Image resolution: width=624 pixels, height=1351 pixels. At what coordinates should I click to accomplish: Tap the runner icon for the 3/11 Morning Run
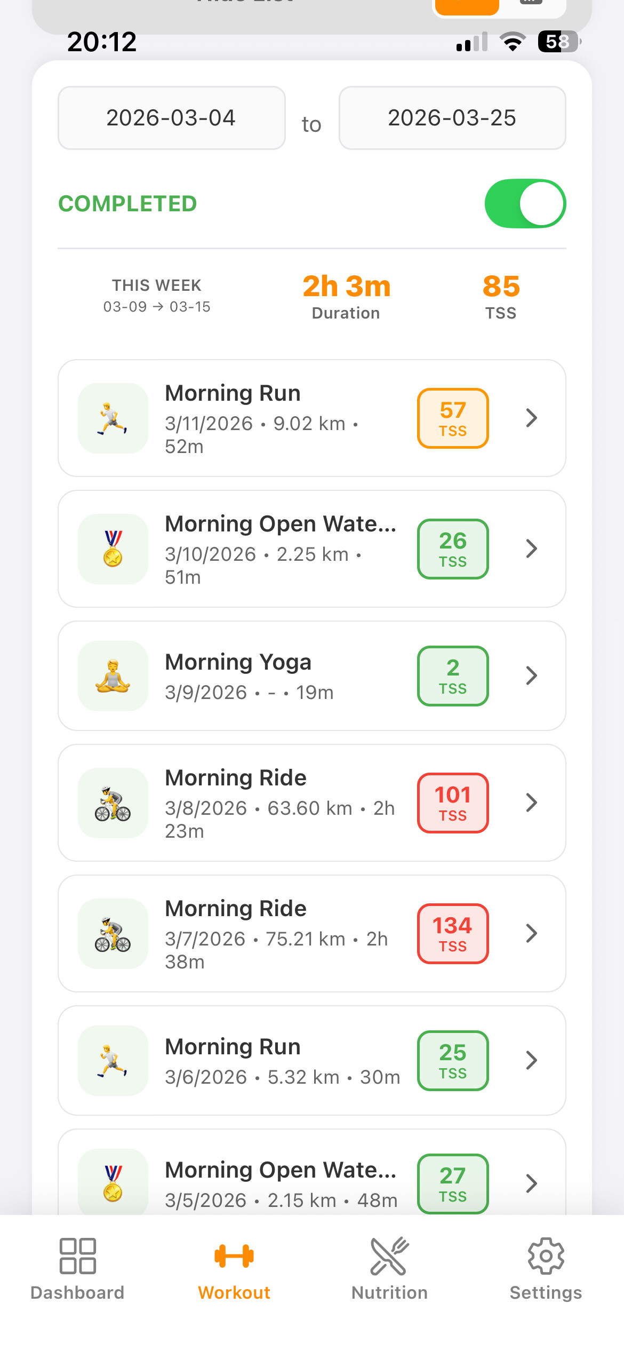coord(113,418)
